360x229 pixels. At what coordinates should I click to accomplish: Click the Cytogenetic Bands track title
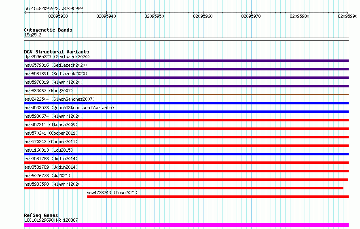(48, 30)
